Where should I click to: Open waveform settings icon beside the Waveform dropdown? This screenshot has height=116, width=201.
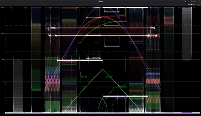[199, 5]
